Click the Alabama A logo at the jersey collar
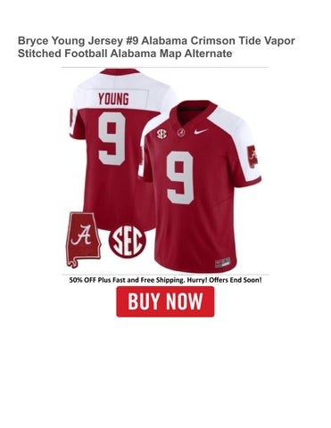Screen dimensions: 331x428 point(181,133)
